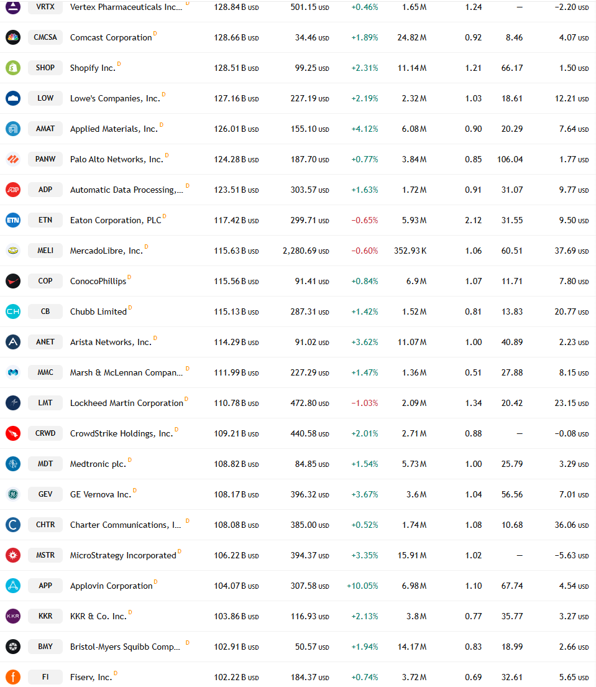Image resolution: width=596 pixels, height=687 pixels.
Task: Click the Shopify green bag logo
Action: (13, 68)
